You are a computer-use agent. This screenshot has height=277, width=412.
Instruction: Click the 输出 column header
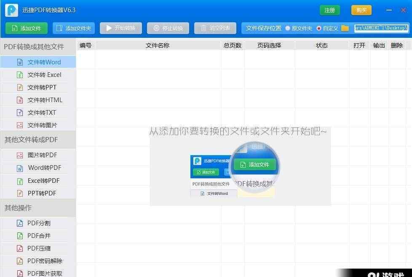click(x=379, y=45)
